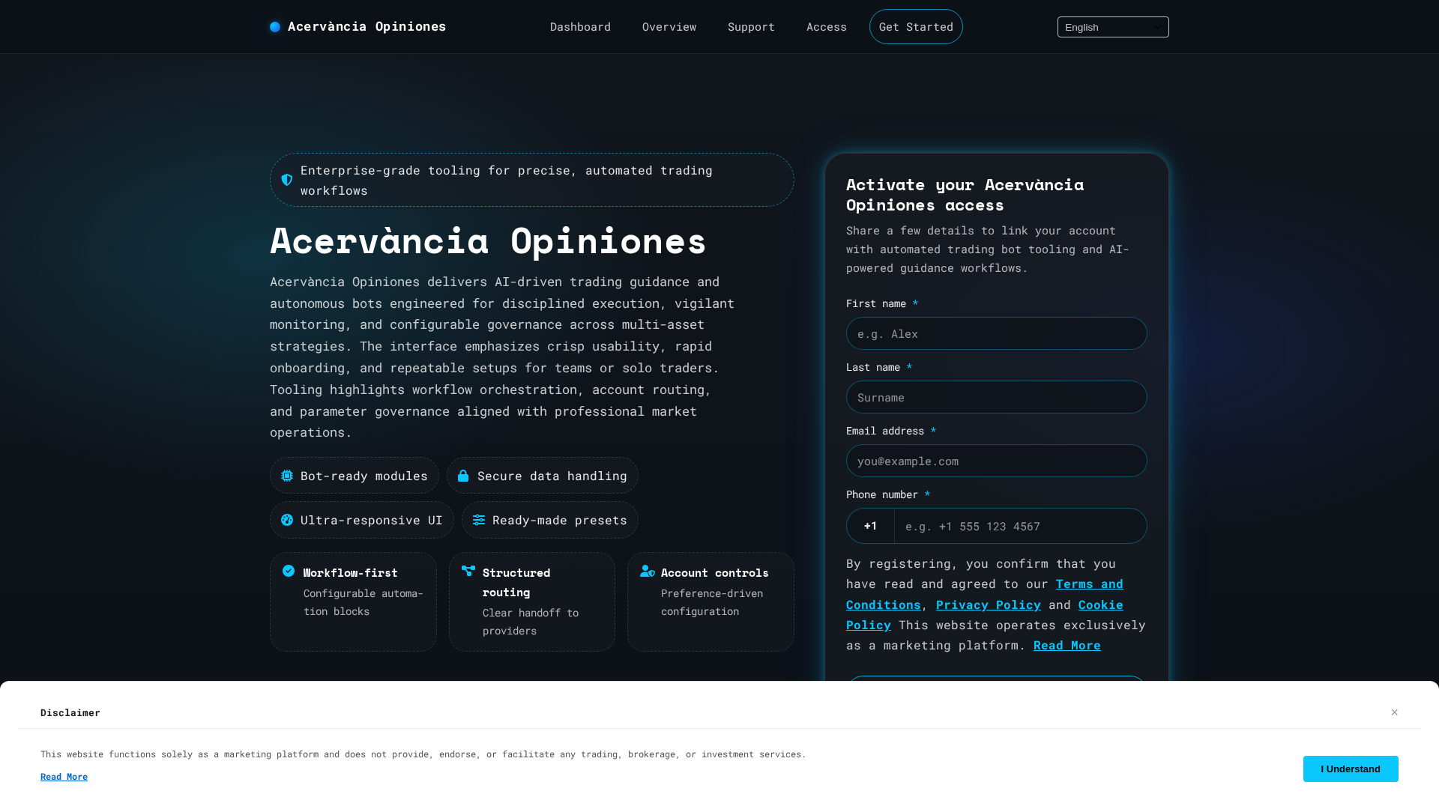Go to the Dashboard menu item
This screenshot has width=1439, height=809.
click(580, 27)
